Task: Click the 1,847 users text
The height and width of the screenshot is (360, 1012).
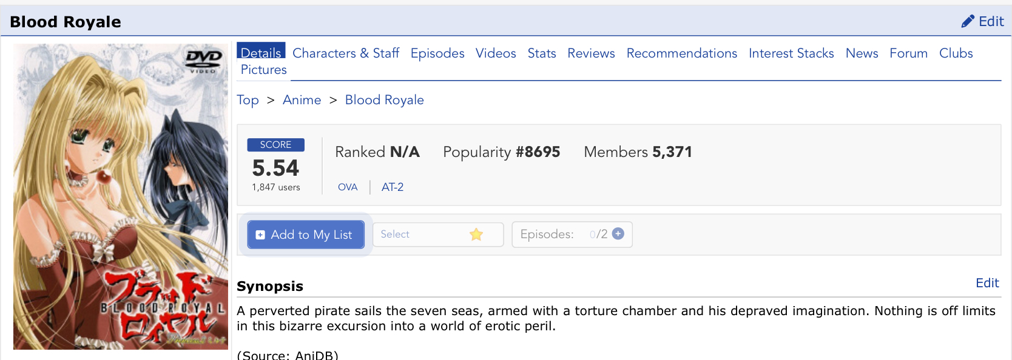Action: coord(276,187)
